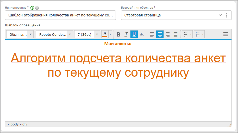Justify text across full width
Screen dimensions: 238x133
pos(176,34)
